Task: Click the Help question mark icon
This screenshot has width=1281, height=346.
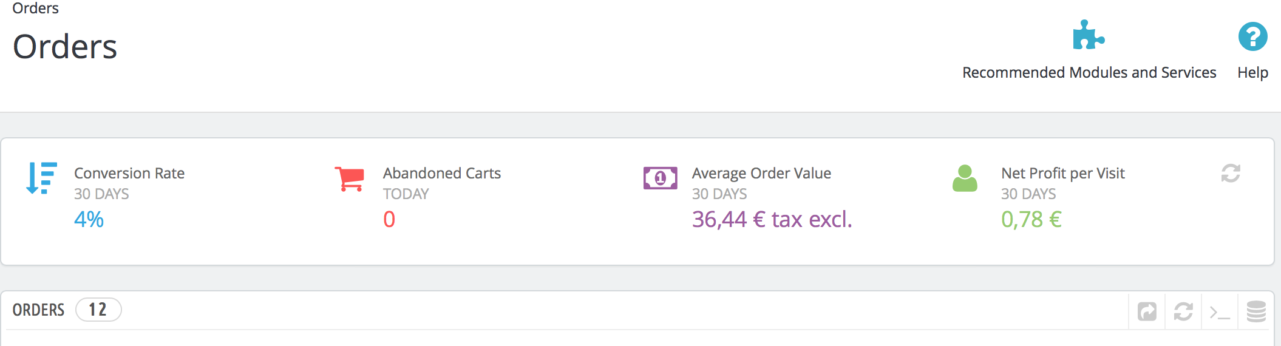Action: 1252,36
